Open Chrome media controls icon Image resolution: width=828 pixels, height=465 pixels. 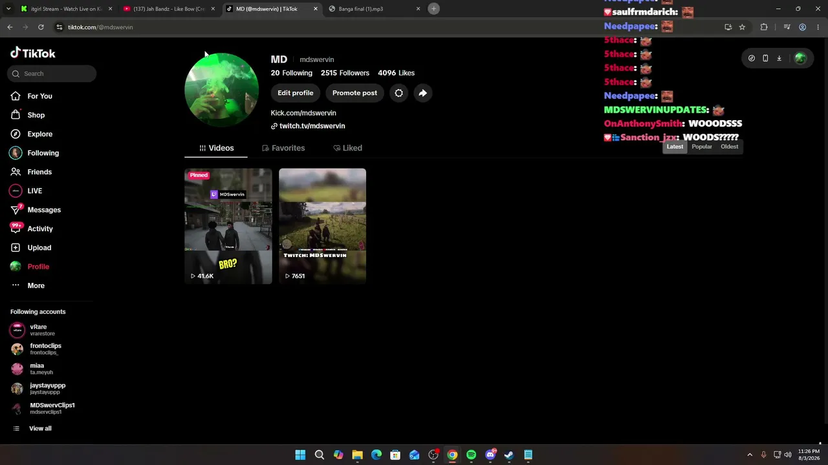(787, 27)
